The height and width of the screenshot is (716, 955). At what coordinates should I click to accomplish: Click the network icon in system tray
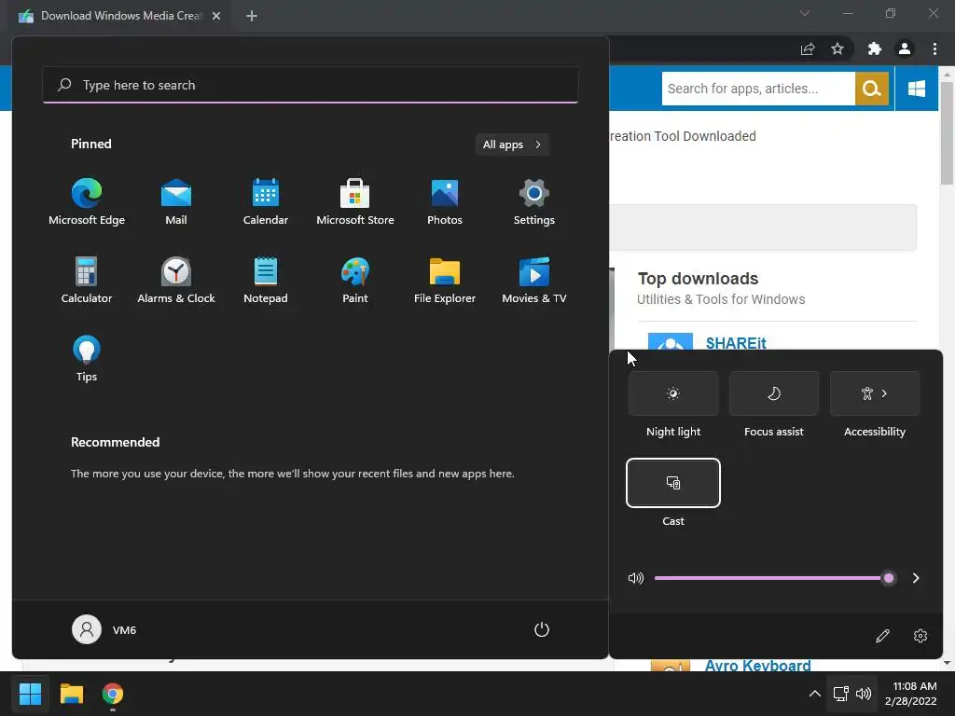pyautogui.click(x=840, y=694)
